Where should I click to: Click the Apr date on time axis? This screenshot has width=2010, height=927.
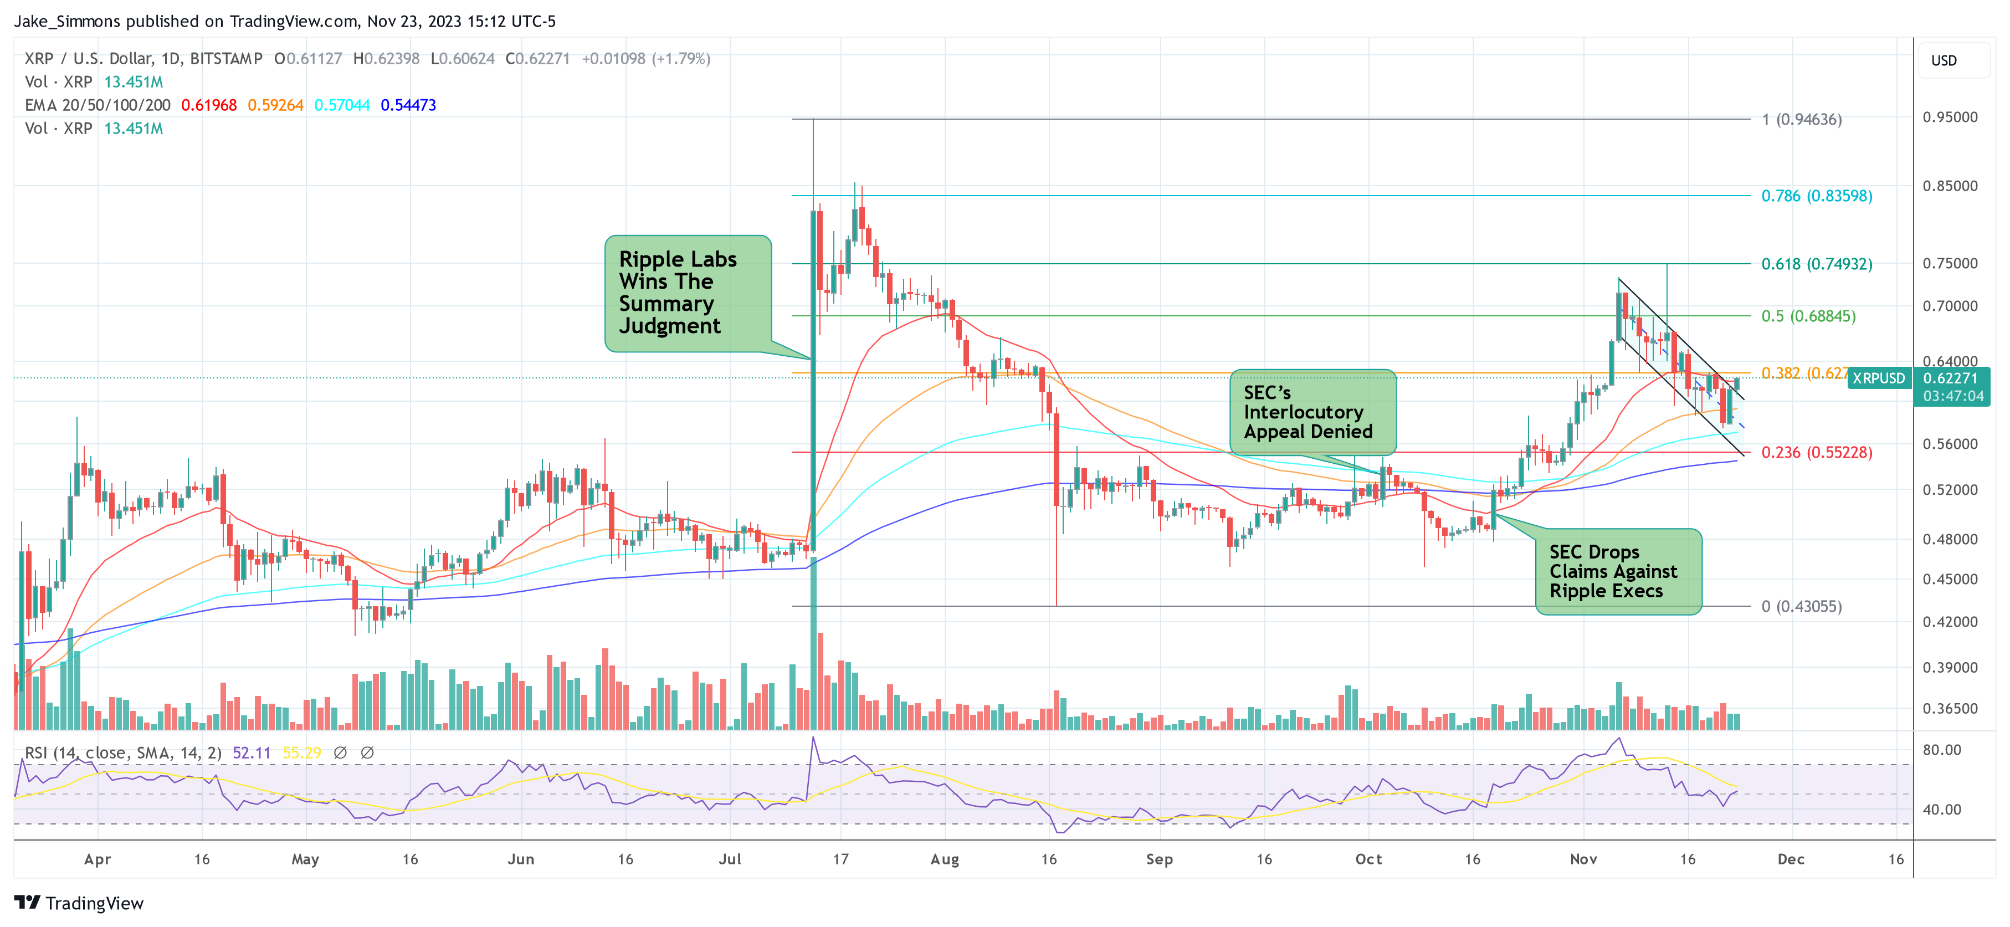click(98, 859)
